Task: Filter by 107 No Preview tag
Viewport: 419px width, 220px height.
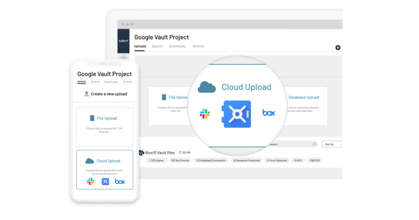Action: 180,160
